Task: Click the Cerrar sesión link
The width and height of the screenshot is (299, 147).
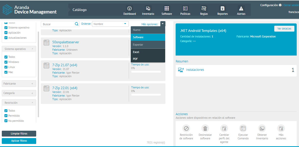Action: [x=291, y=5]
